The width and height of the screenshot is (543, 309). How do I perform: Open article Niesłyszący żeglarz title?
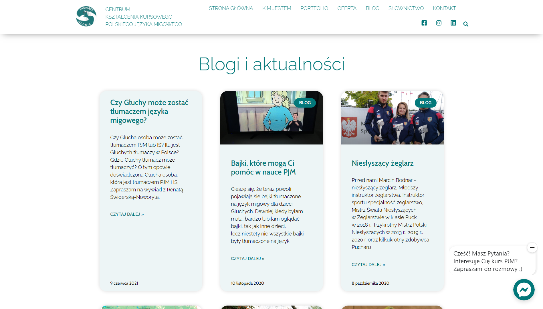pyautogui.click(x=383, y=163)
